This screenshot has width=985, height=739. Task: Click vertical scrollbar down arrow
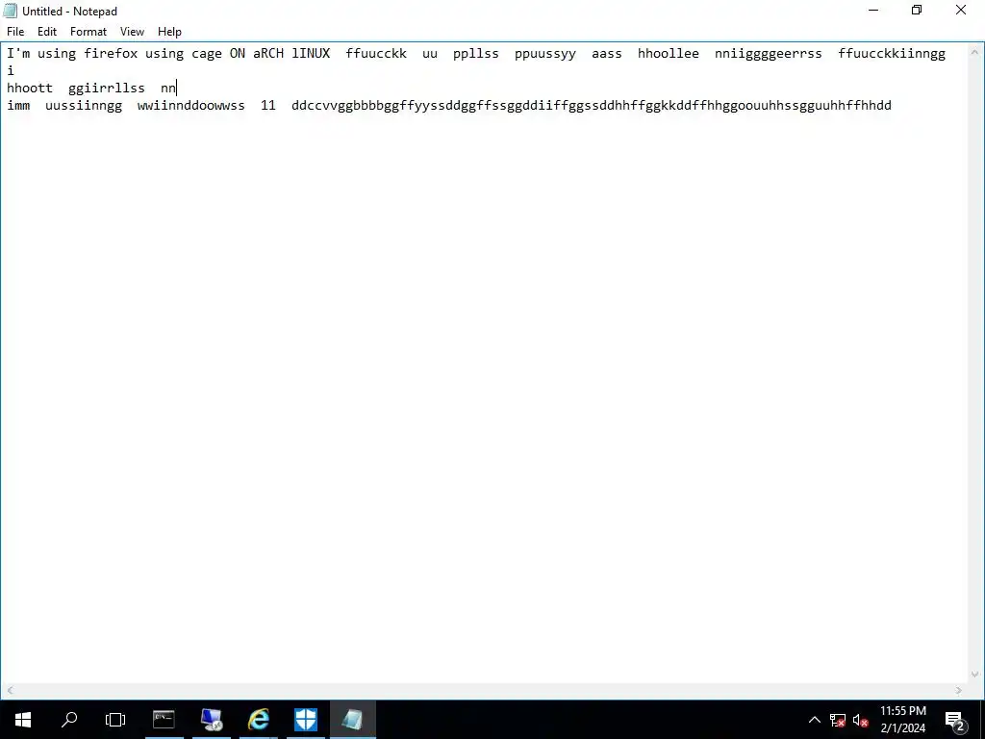click(975, 675)
